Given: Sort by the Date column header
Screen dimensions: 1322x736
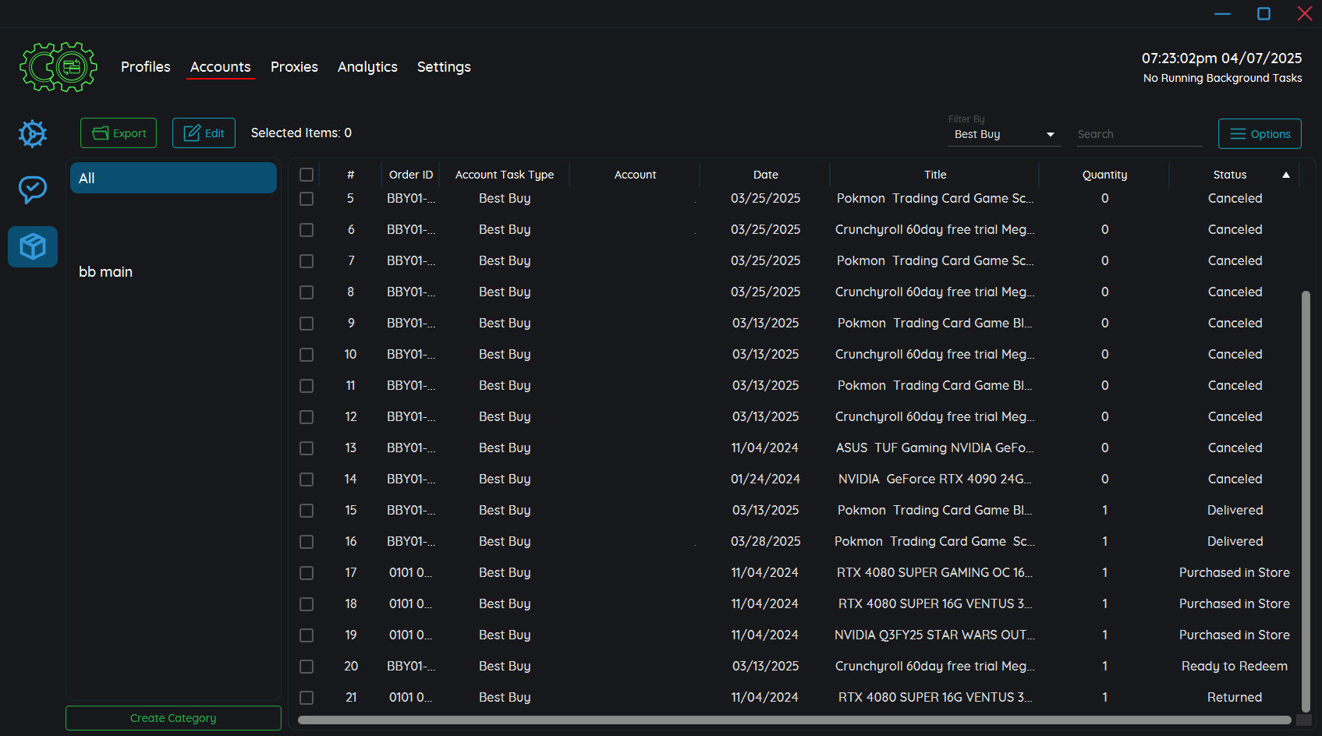Looking at the screenshot, I should (765, 175).
